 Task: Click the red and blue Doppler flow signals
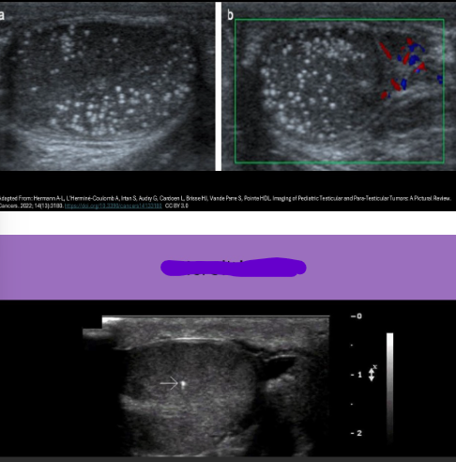click(x=407, y=68)
